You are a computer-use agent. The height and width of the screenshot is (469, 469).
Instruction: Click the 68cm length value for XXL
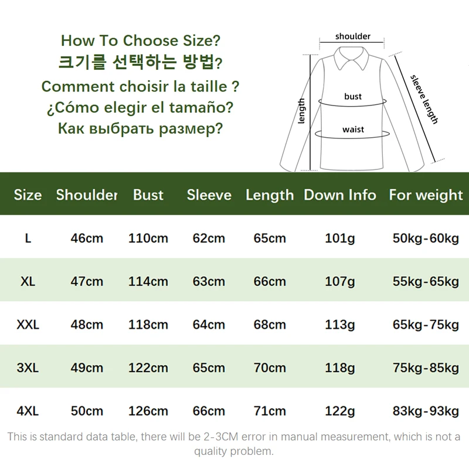point(270,325)
